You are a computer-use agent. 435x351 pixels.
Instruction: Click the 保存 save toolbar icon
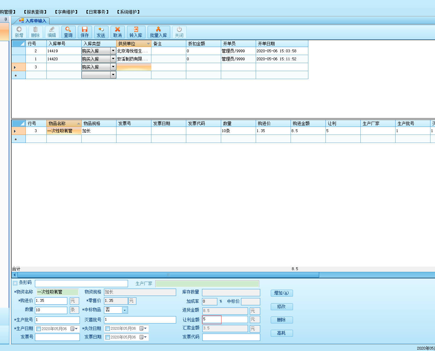pos(85,32)
